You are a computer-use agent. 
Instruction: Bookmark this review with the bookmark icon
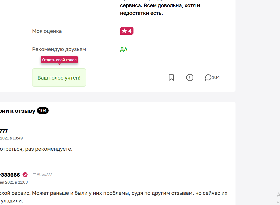[171, 78]
